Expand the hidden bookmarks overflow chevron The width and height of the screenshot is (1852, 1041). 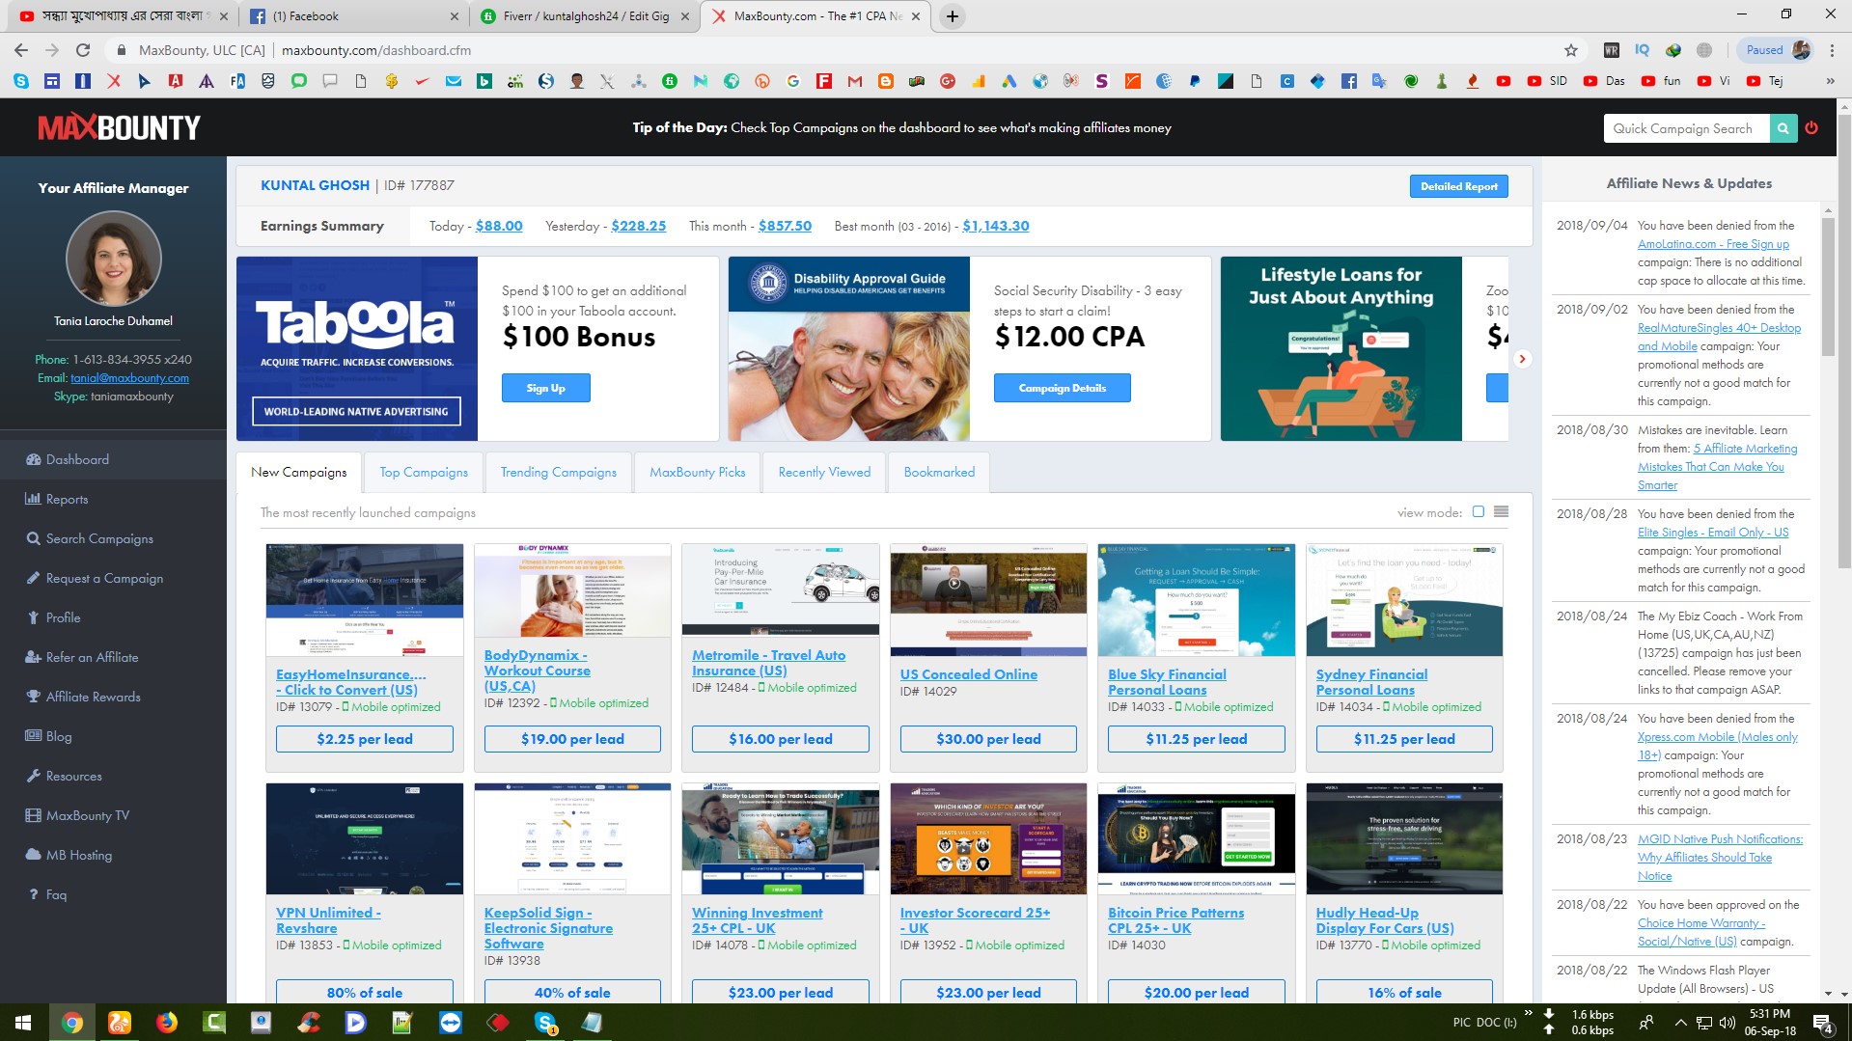pos(1830,81)
